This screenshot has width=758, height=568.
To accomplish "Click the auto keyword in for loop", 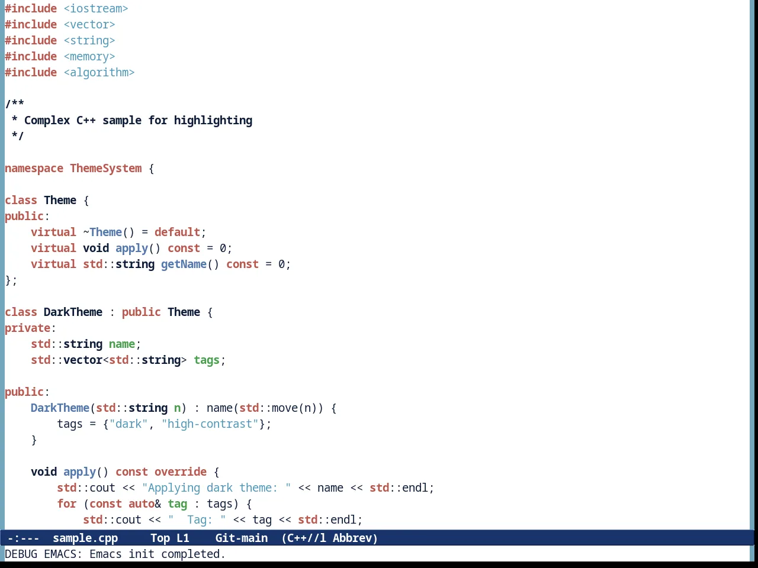I will click(142, 504).
